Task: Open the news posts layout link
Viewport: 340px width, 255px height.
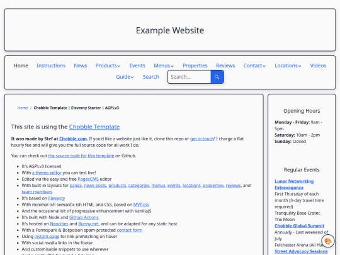Action: point(95,185)
